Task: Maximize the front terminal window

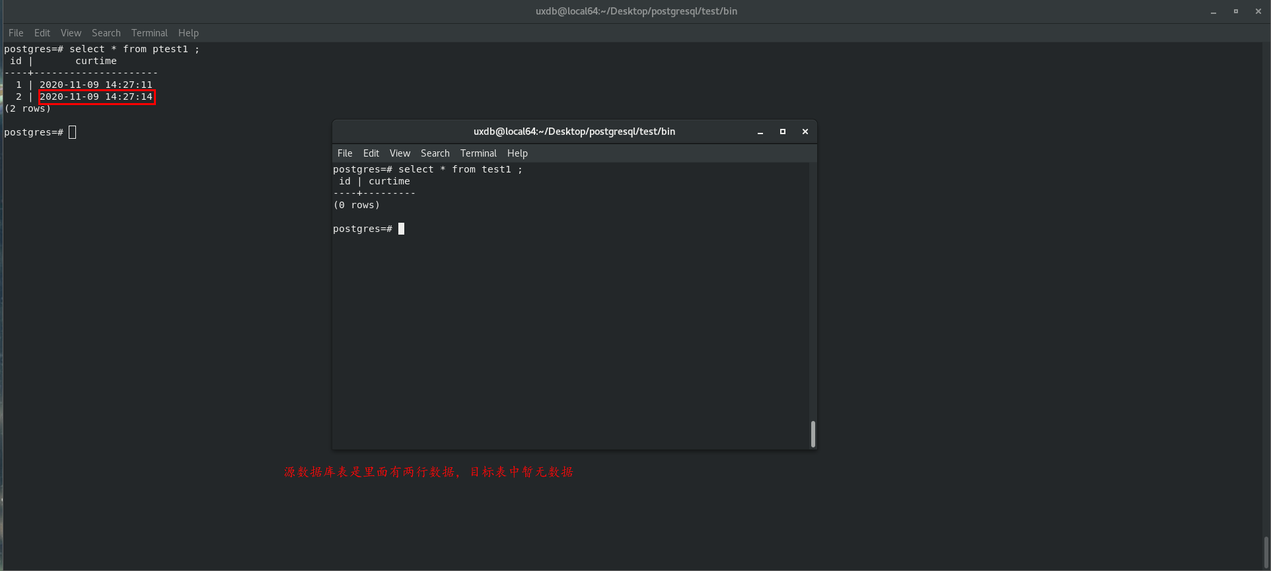Action: [783, 132]
